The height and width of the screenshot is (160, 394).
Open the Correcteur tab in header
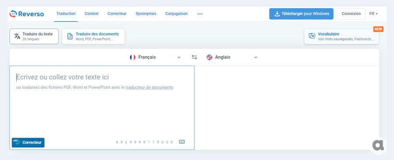pos(117,14)
